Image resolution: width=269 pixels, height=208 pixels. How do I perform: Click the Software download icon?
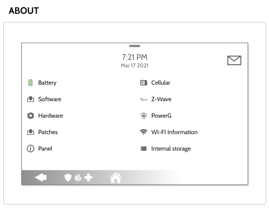coord(30,99)
